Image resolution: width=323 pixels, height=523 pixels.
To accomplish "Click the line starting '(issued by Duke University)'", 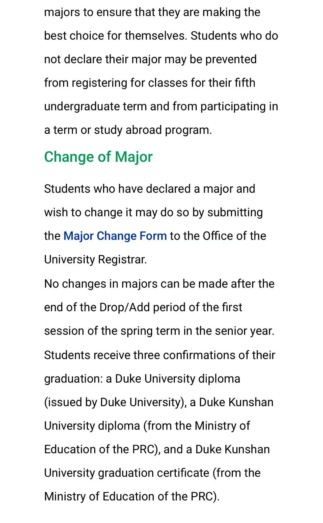I will (159, 402).
